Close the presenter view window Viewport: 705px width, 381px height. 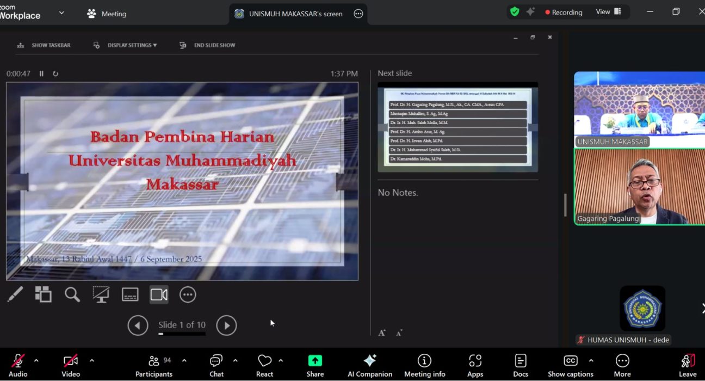coord(550,38)
